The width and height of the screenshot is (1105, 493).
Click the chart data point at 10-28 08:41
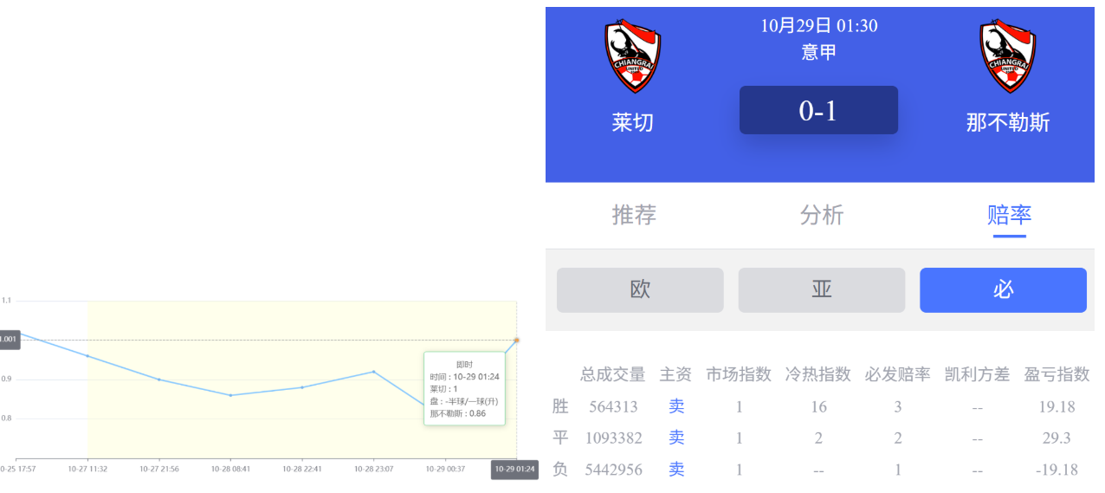coord(230,395)
